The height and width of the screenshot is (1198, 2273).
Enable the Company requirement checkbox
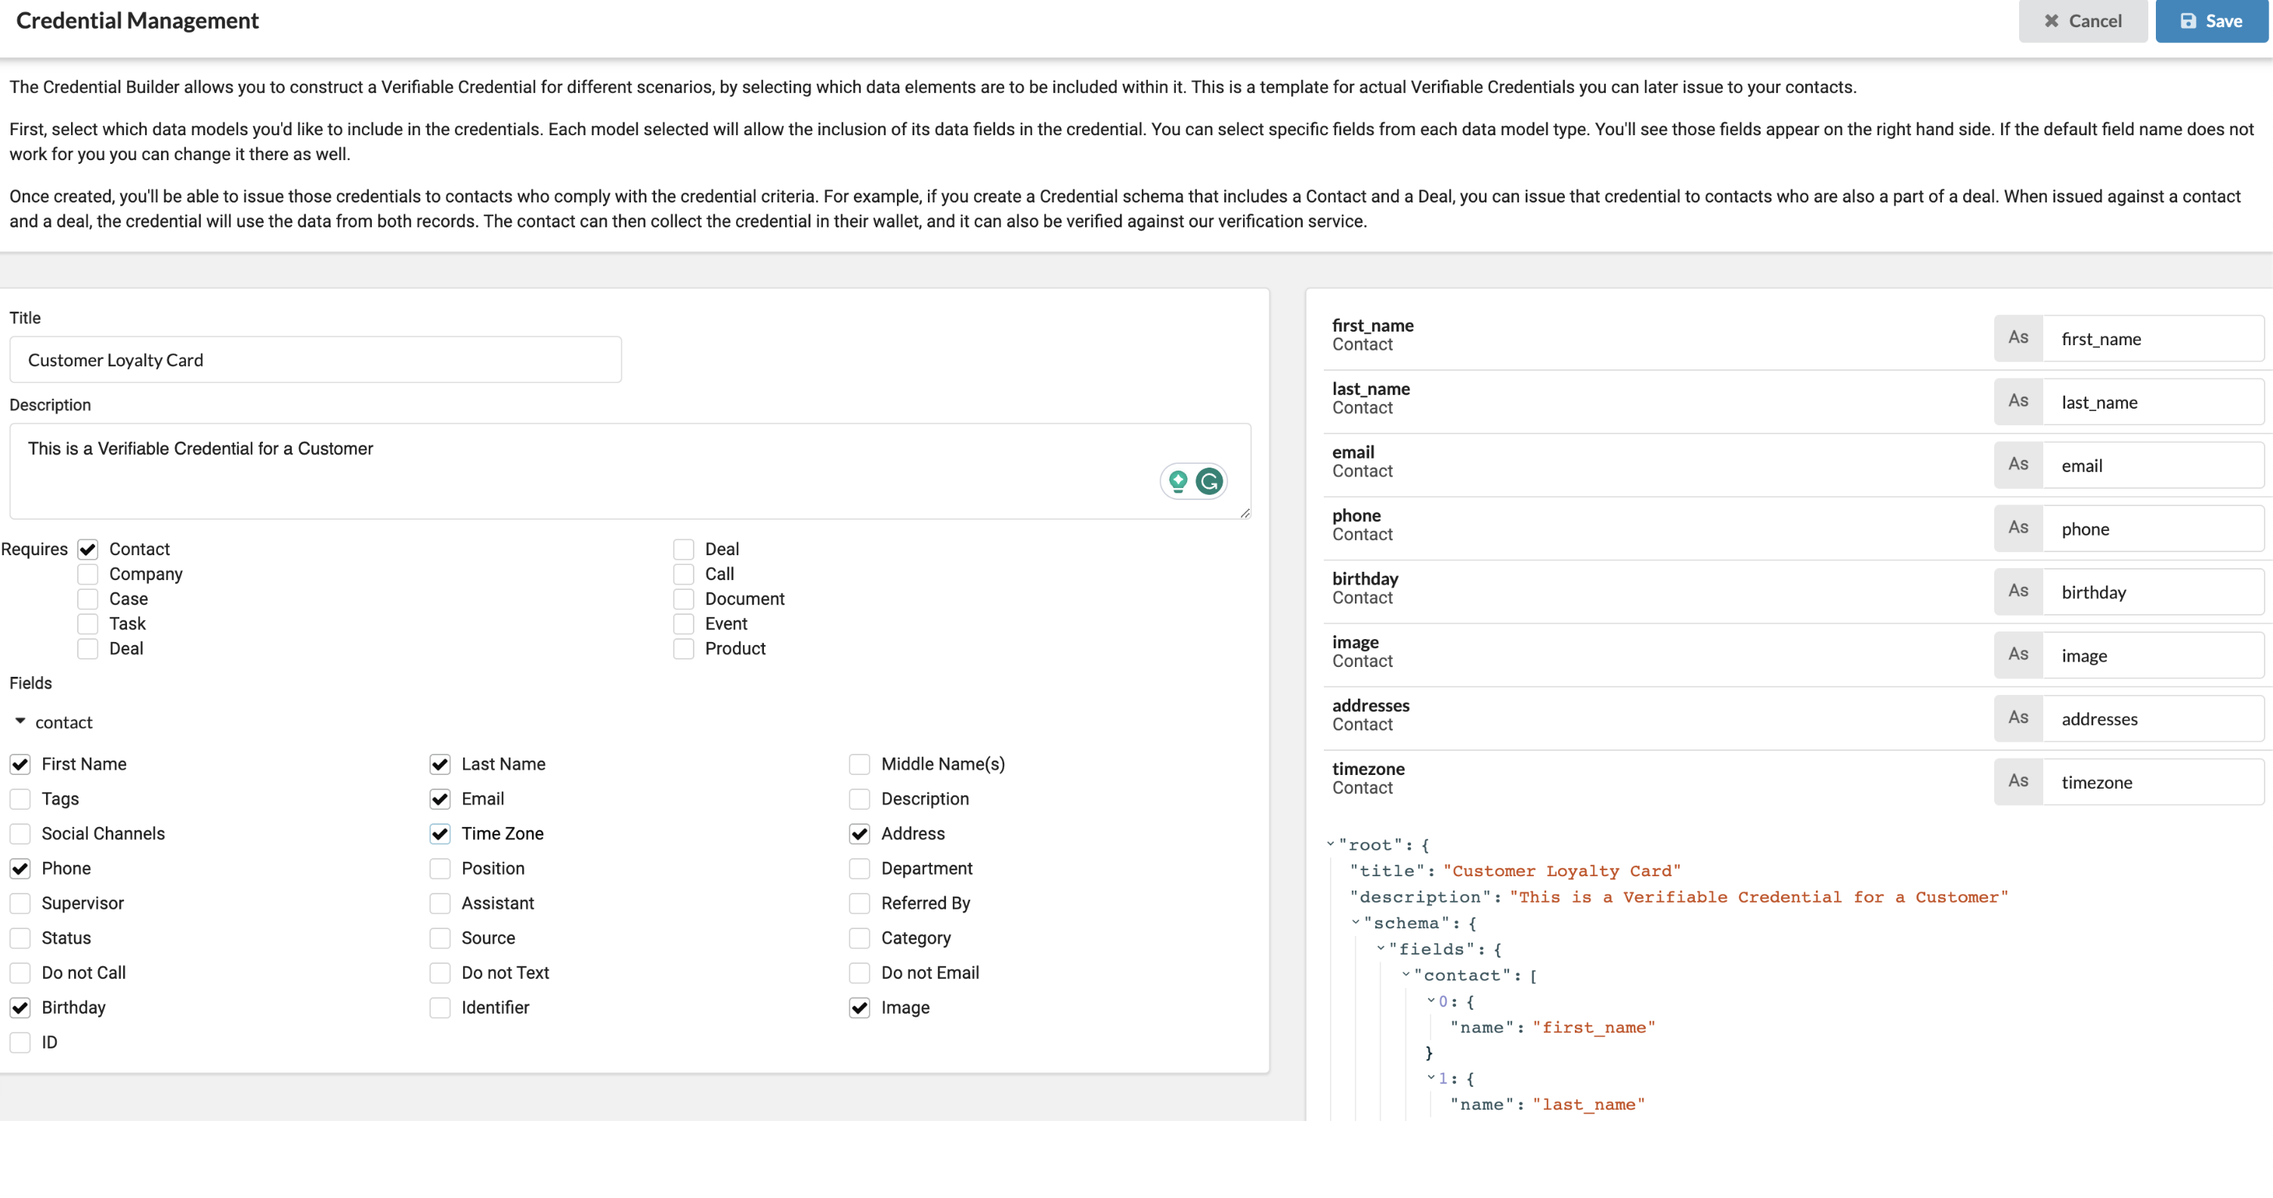(88, 574)
